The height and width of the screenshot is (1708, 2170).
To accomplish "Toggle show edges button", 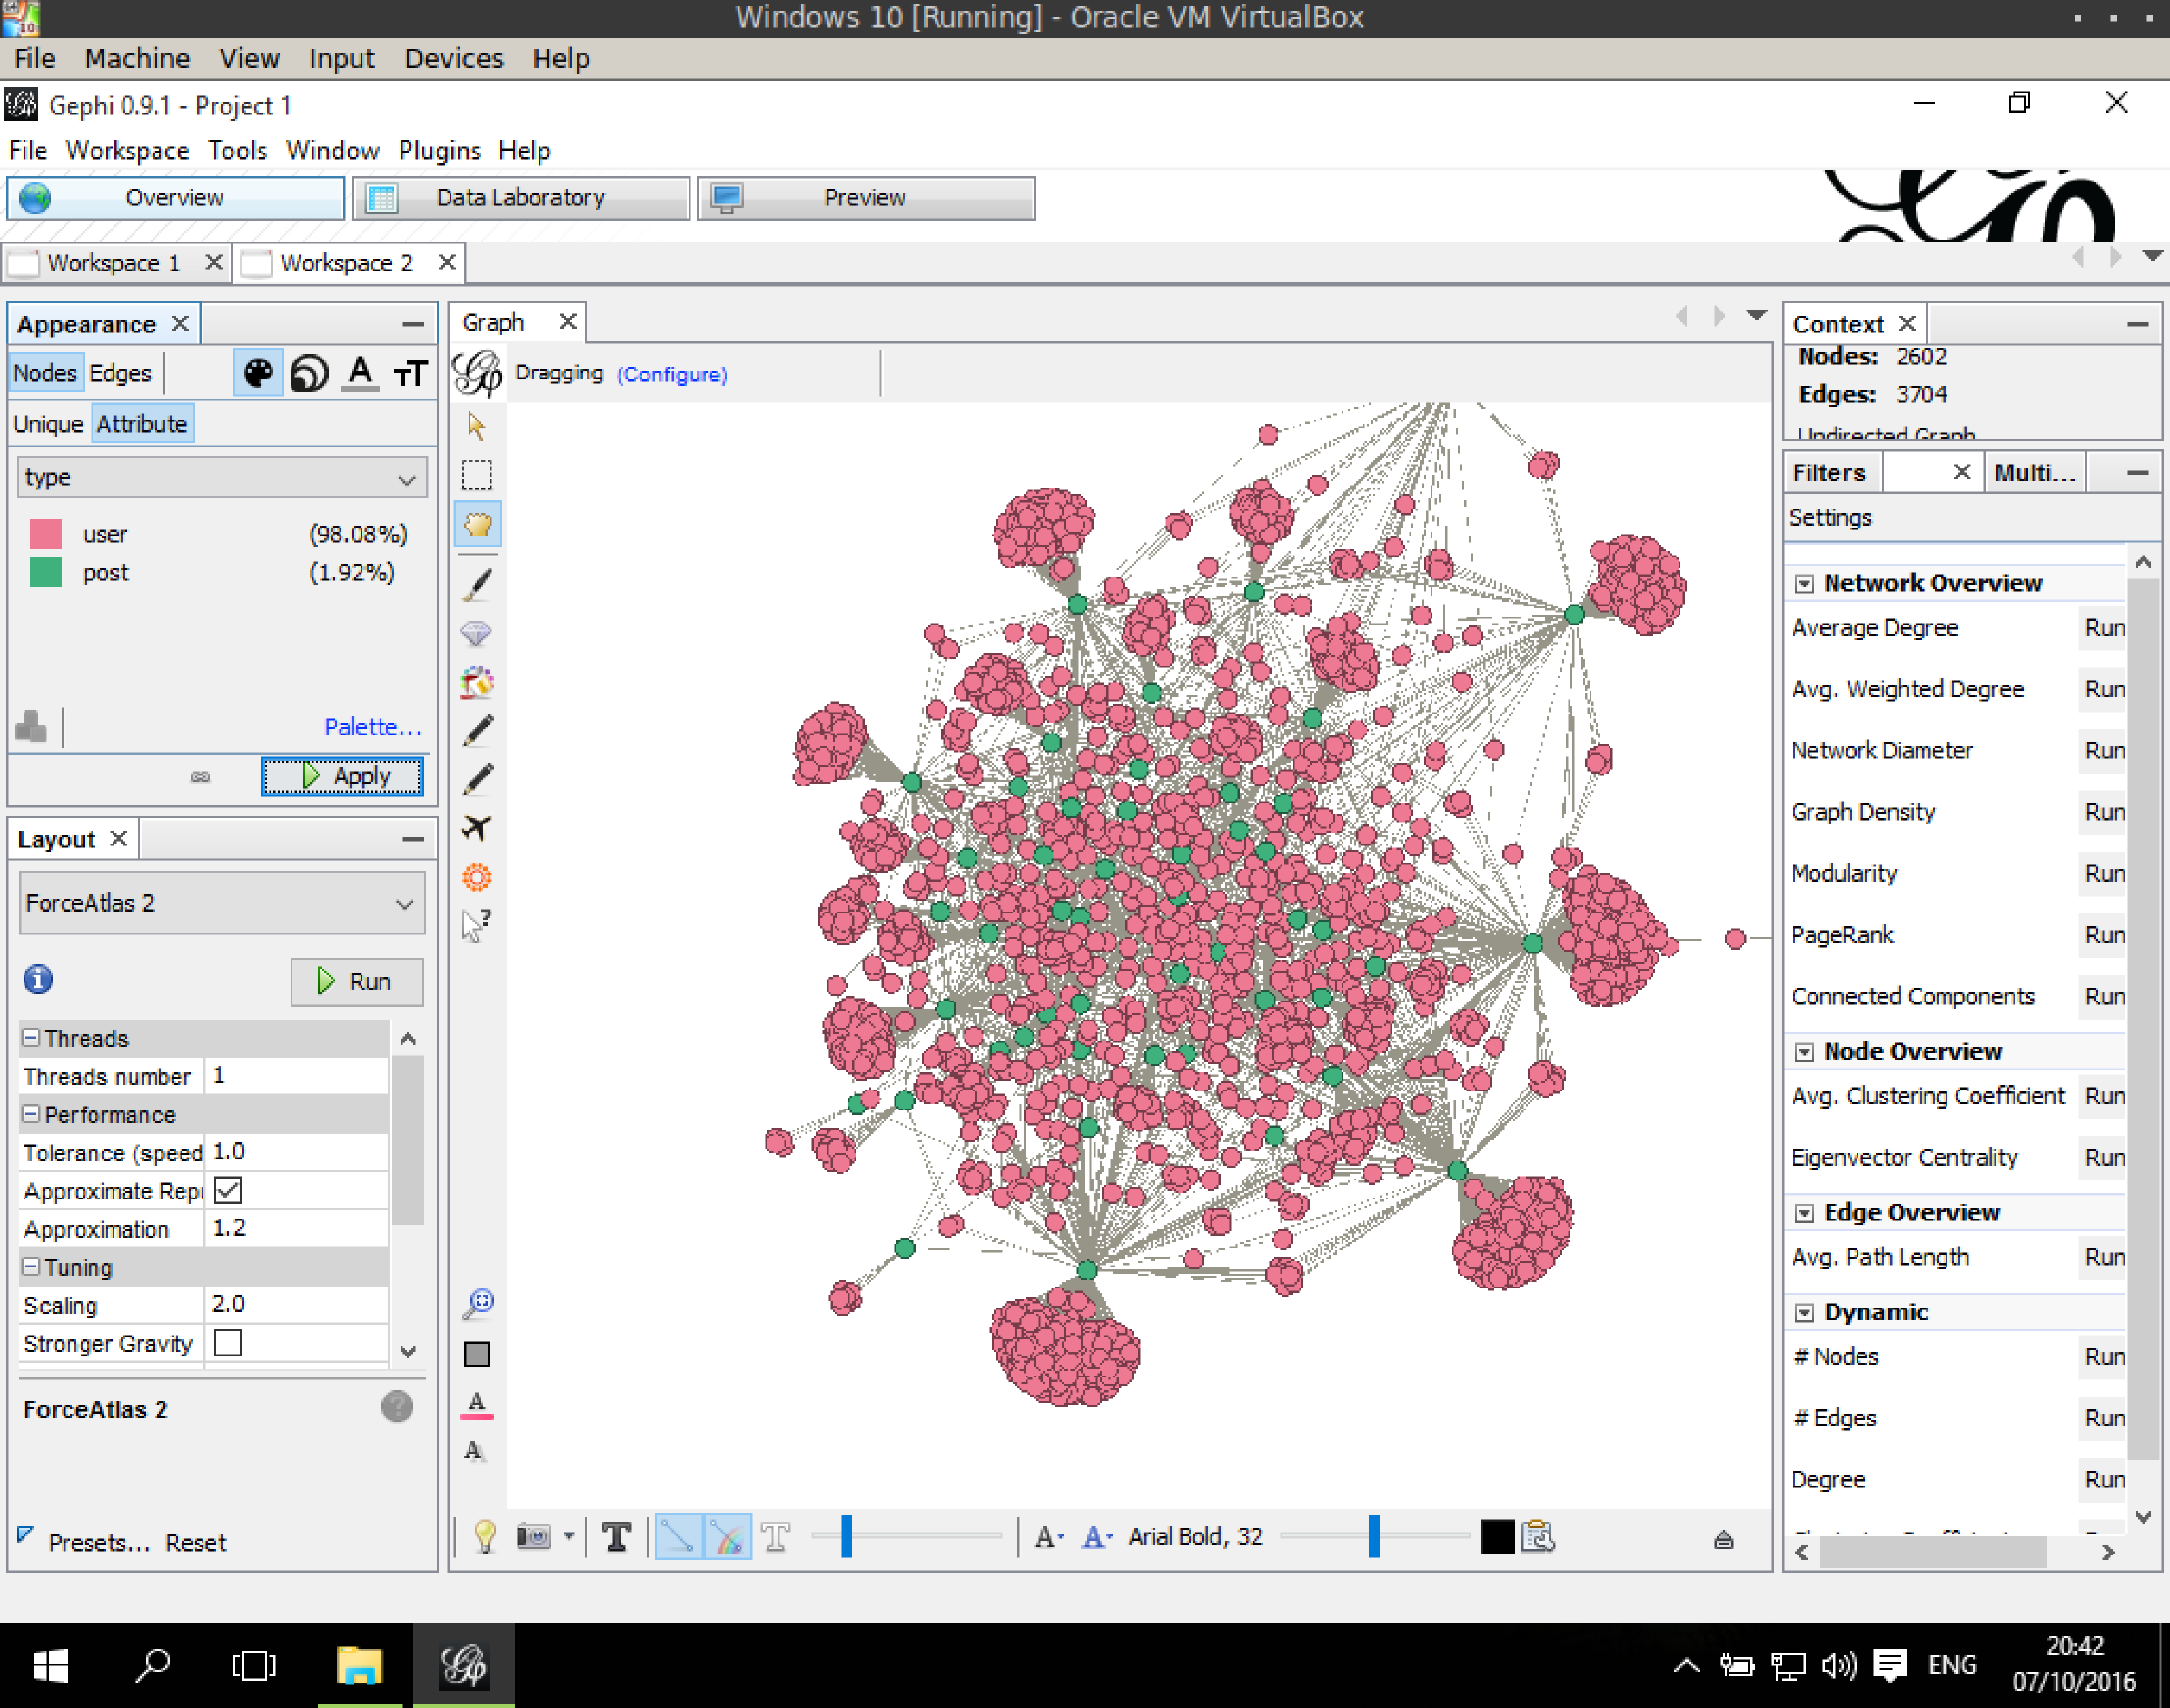I will 678,1536.
